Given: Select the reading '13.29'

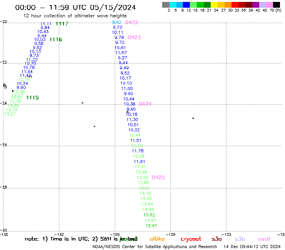Looking at the screenshot, I should click(142, 177).
